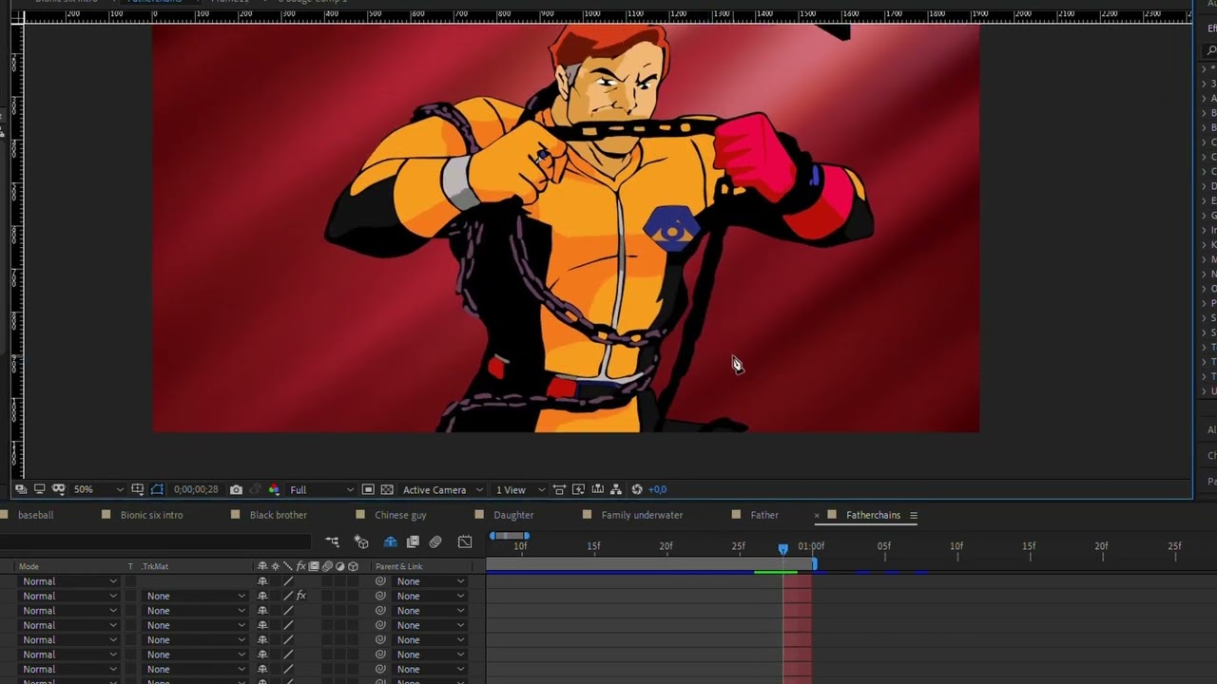Open the Fatherchains panel menu

click(x=914, y=516)
